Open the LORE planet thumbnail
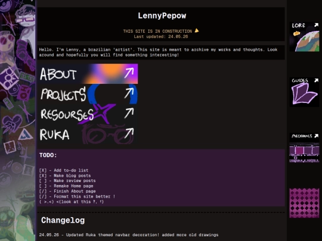 point(304,37)
